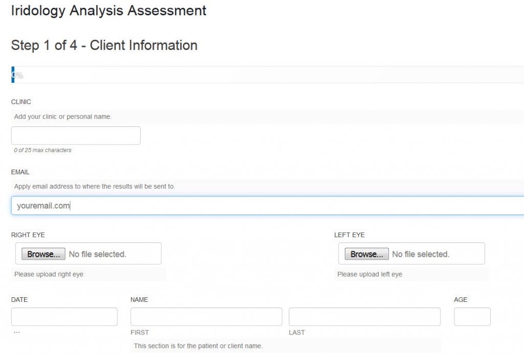
Task: Click the AGE field label
Action: click(461, 300)
